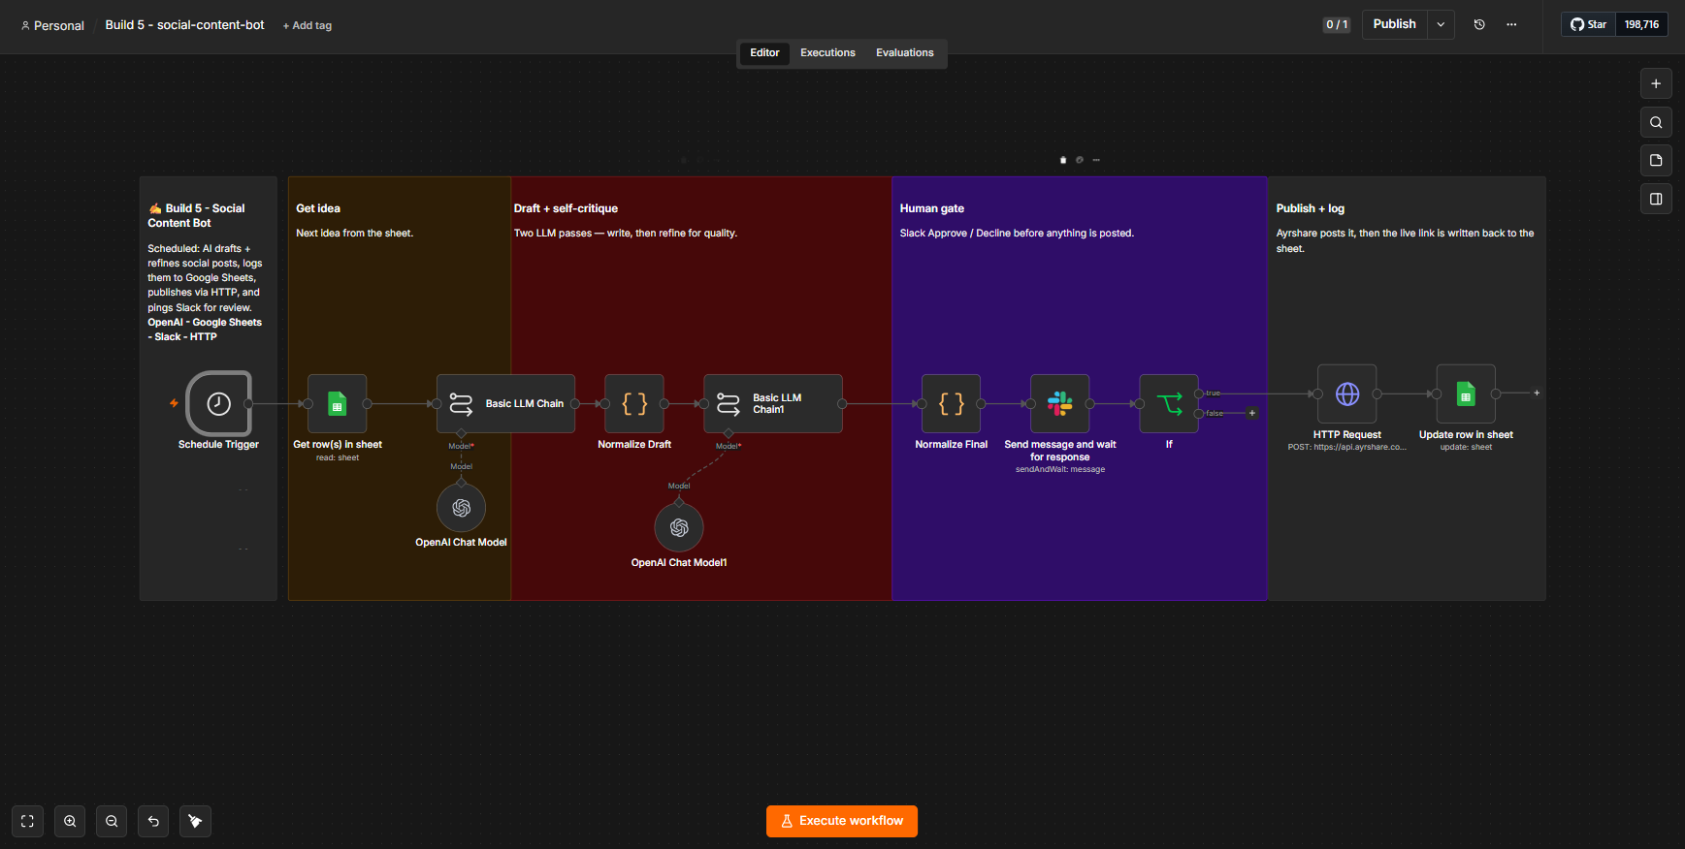This screenshot has width=1685, height=849.
Task: Add node on If false branch plus
Action: 1252,413
